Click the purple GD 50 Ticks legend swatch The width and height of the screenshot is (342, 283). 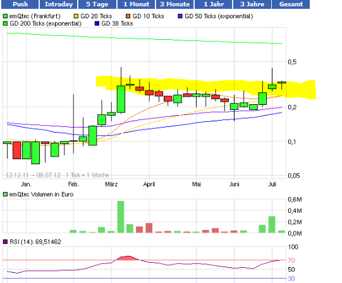180,16
